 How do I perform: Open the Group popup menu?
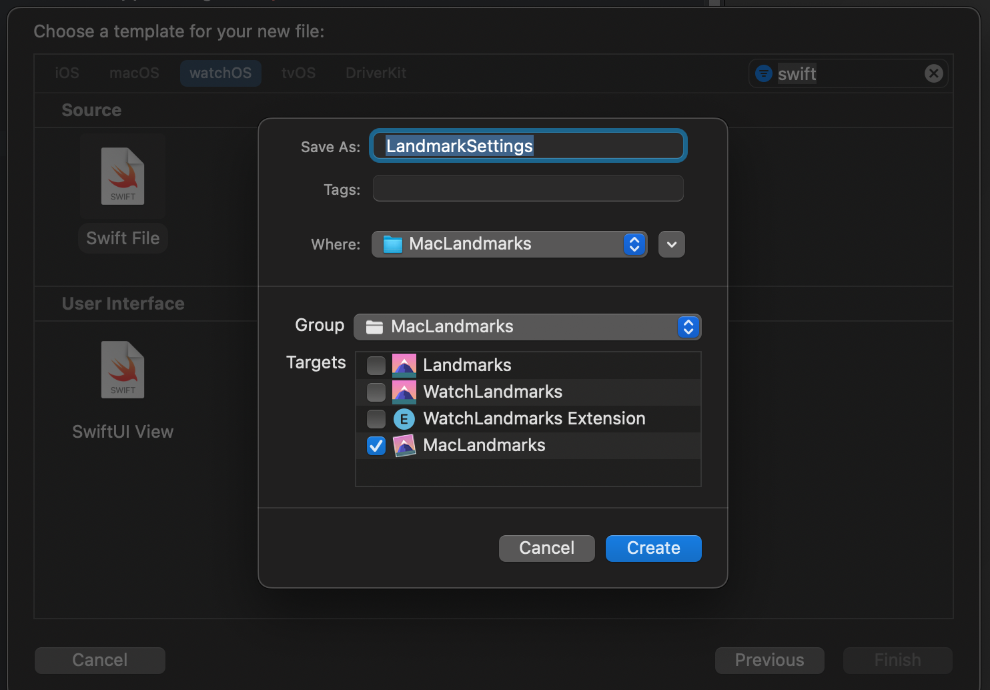tap(528, 327)
